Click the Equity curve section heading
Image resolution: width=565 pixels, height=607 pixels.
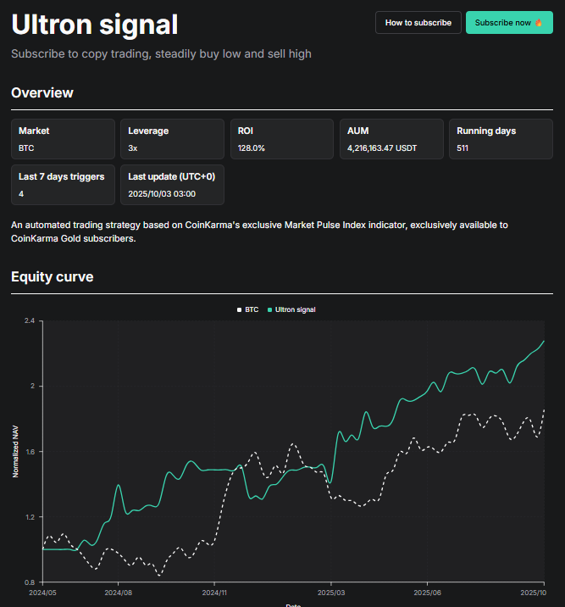(x=53, y=276)
